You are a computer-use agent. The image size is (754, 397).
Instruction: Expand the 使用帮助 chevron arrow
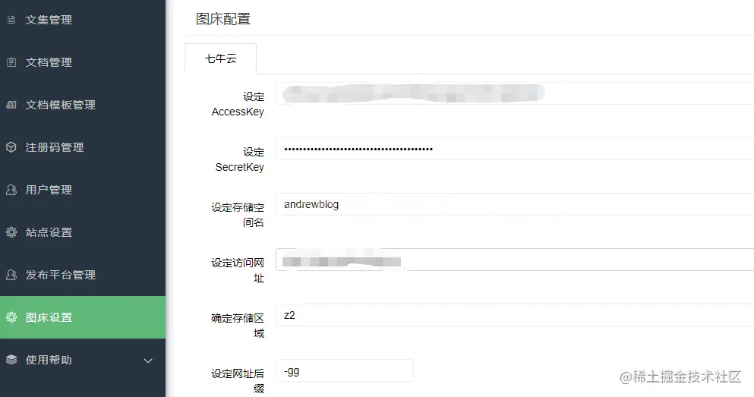pyautogui.click(x=148, y=361)
